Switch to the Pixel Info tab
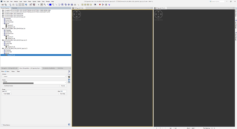The image size is (237, 129). coord(15,8)
